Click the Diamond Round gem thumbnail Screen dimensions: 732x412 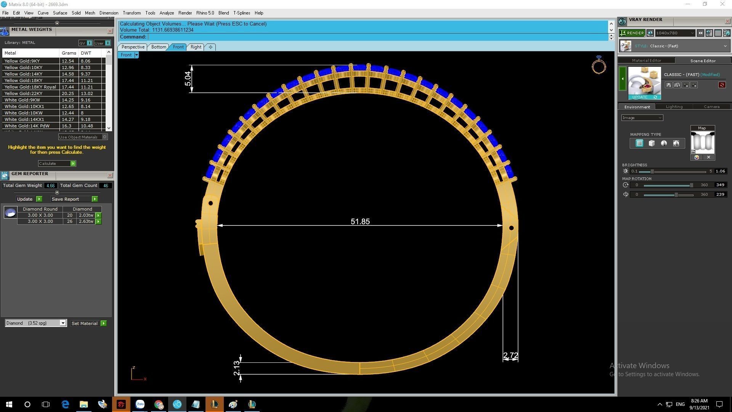[10, 212]
